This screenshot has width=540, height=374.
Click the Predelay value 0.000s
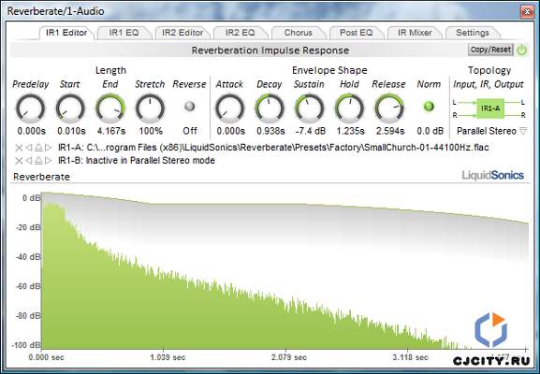click(31, 131)
